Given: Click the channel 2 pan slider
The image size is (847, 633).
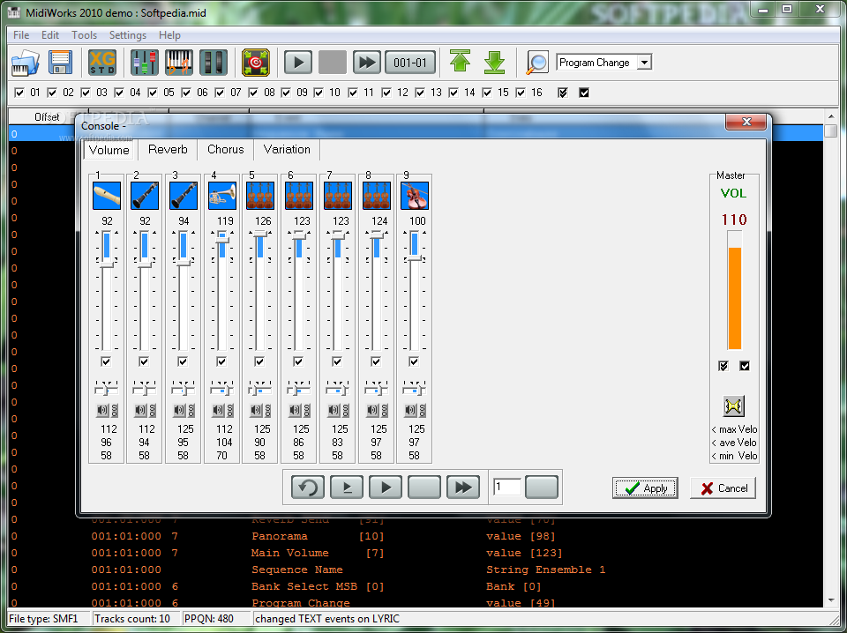Looking at the screenshot, I should coord(144,388).
